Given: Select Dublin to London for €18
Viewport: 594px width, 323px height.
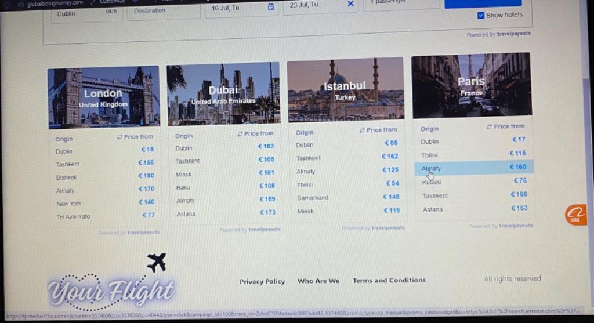Looking at the screenshot, I should [x=104, y=150].
